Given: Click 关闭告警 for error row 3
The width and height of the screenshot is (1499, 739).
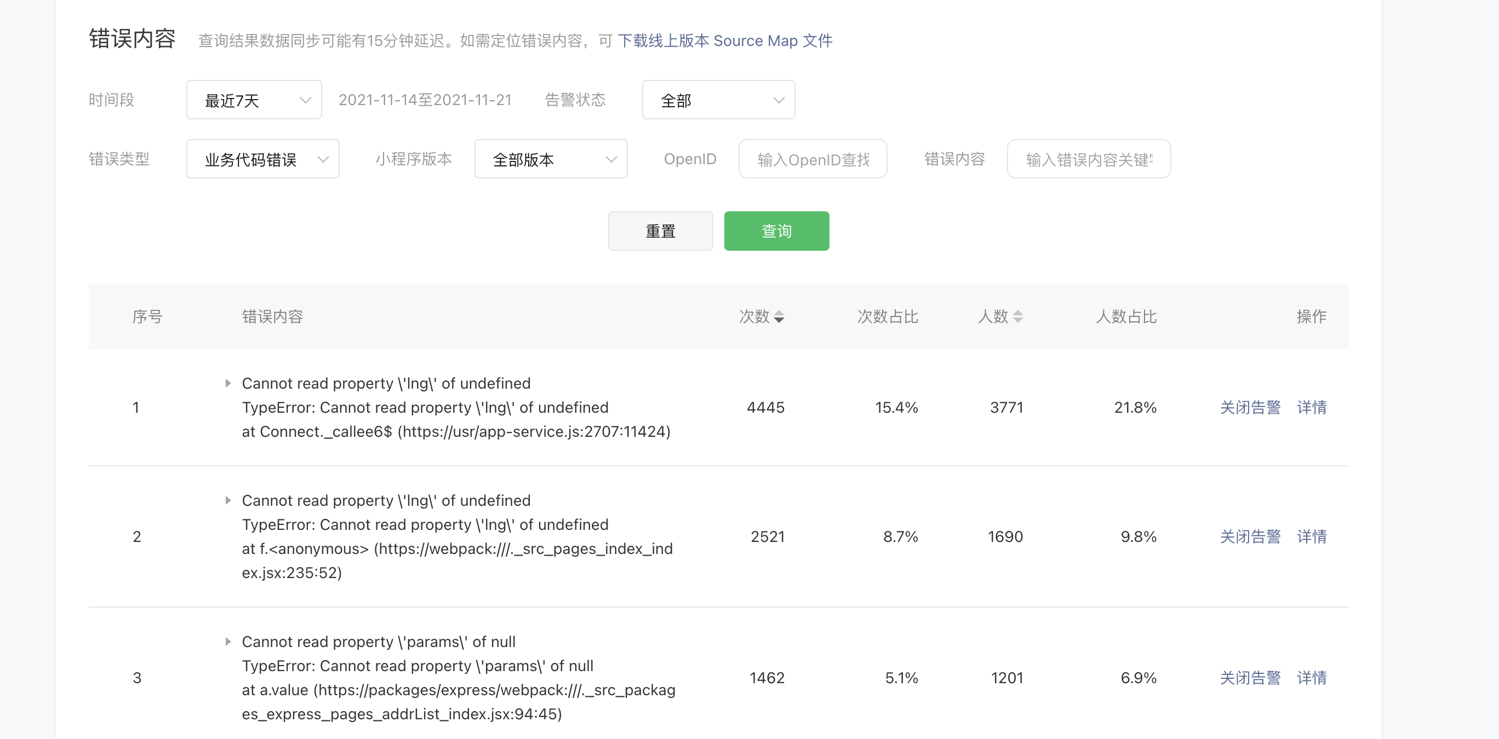Looking at the screenshot, I should pos(1250,678).
